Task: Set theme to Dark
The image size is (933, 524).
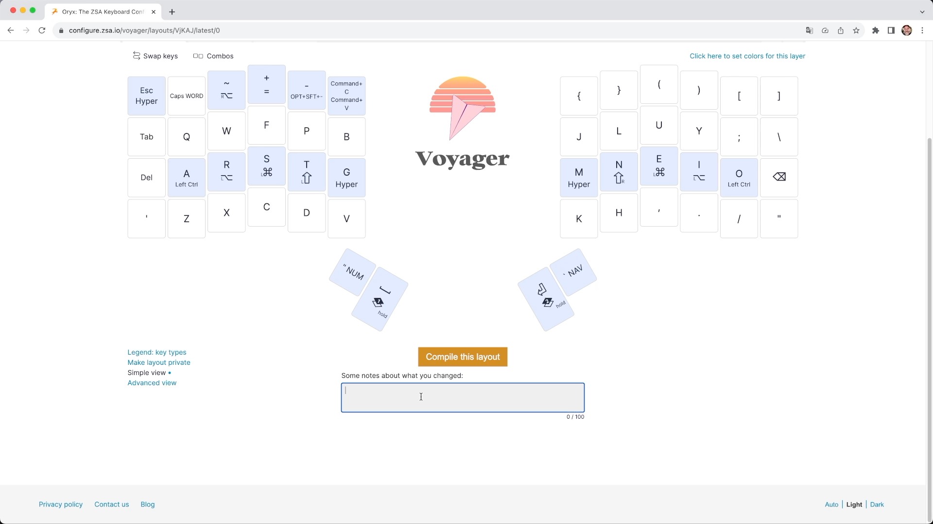Action: [x=877, y=505]
